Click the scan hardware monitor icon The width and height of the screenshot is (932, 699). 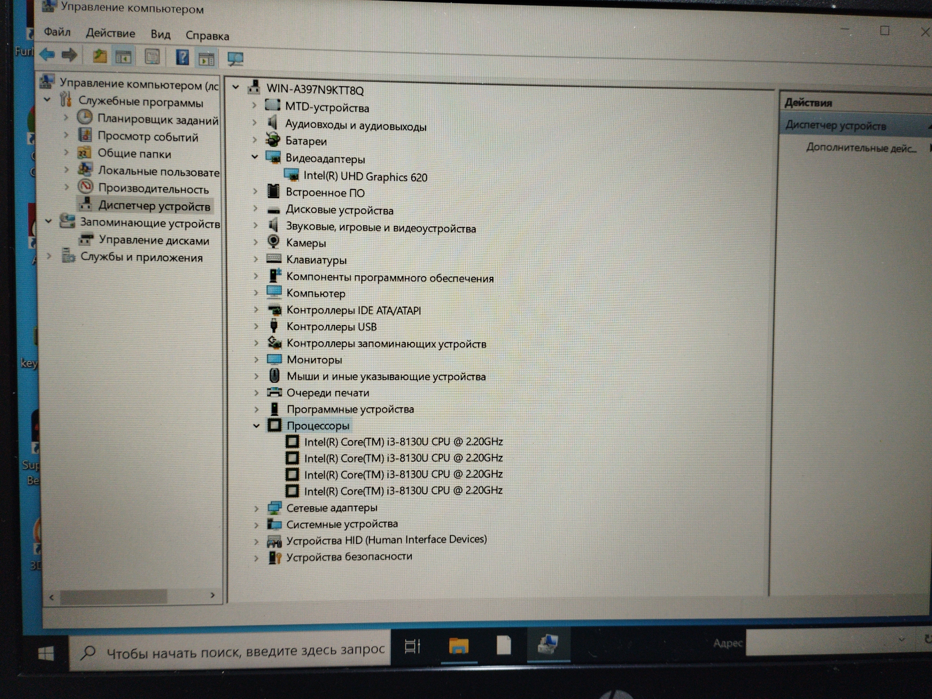(235, 59)
